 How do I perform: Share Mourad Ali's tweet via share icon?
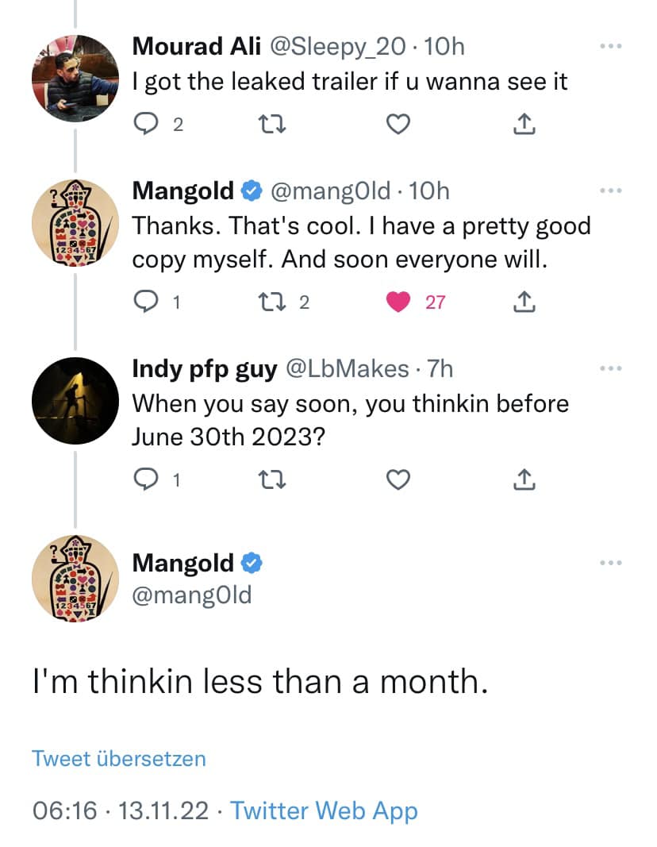click(x=524, y=124)
